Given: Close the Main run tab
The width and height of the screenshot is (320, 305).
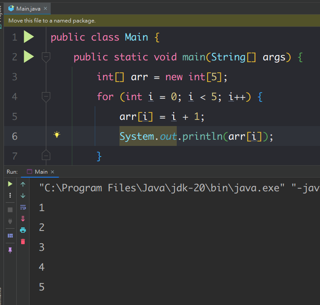Looking at the screenshot, I should 52,172.
